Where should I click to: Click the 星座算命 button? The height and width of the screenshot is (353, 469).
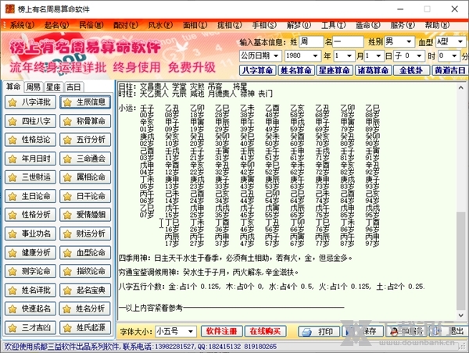(x=335, y=70)
